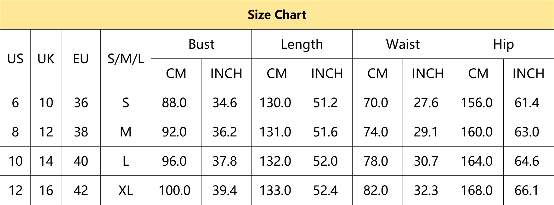
Task: Click the Size Chart title banner
Action: tap(277, 15)
